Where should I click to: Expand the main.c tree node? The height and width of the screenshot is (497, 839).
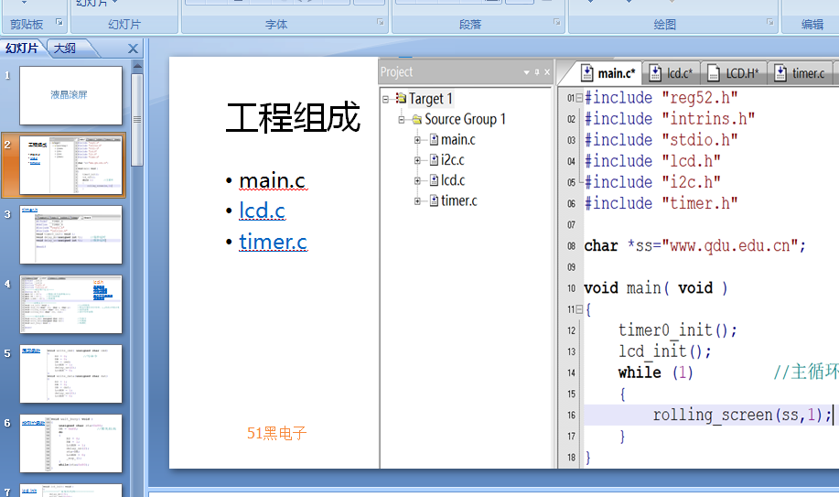417,140
